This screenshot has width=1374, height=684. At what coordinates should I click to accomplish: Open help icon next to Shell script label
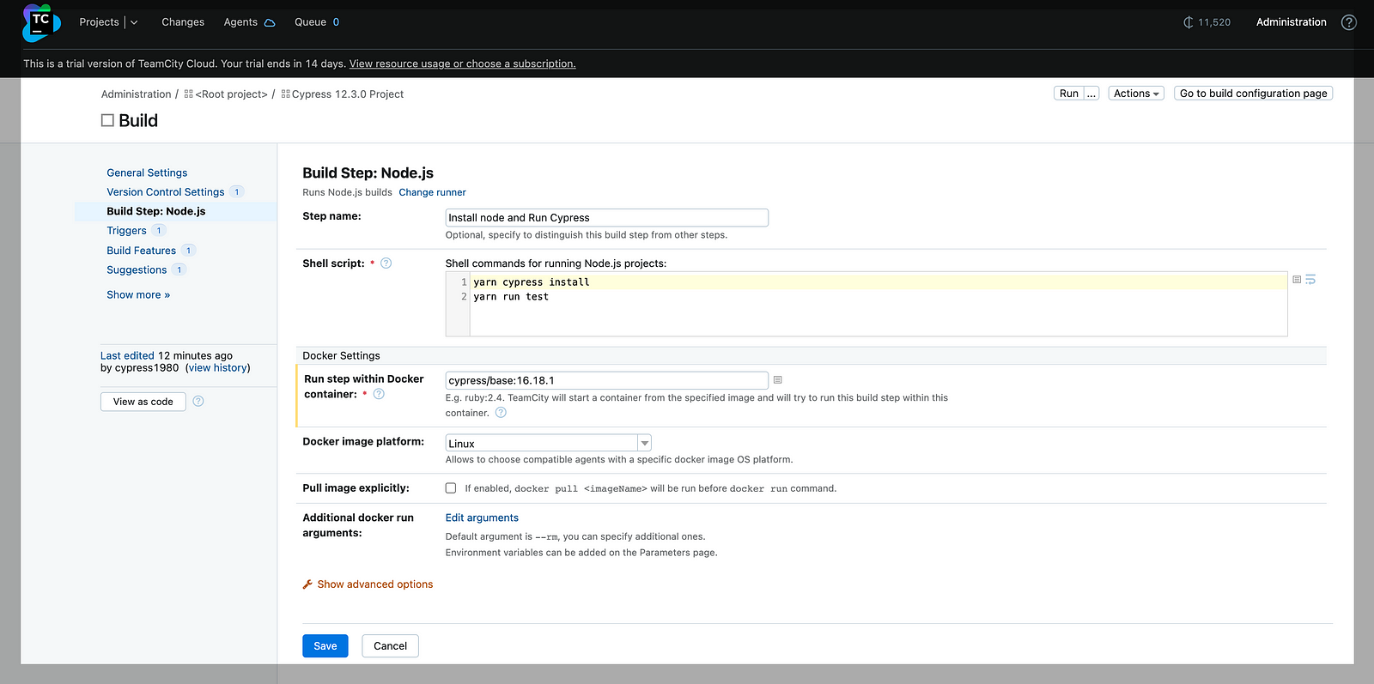[x=386, y=263]
